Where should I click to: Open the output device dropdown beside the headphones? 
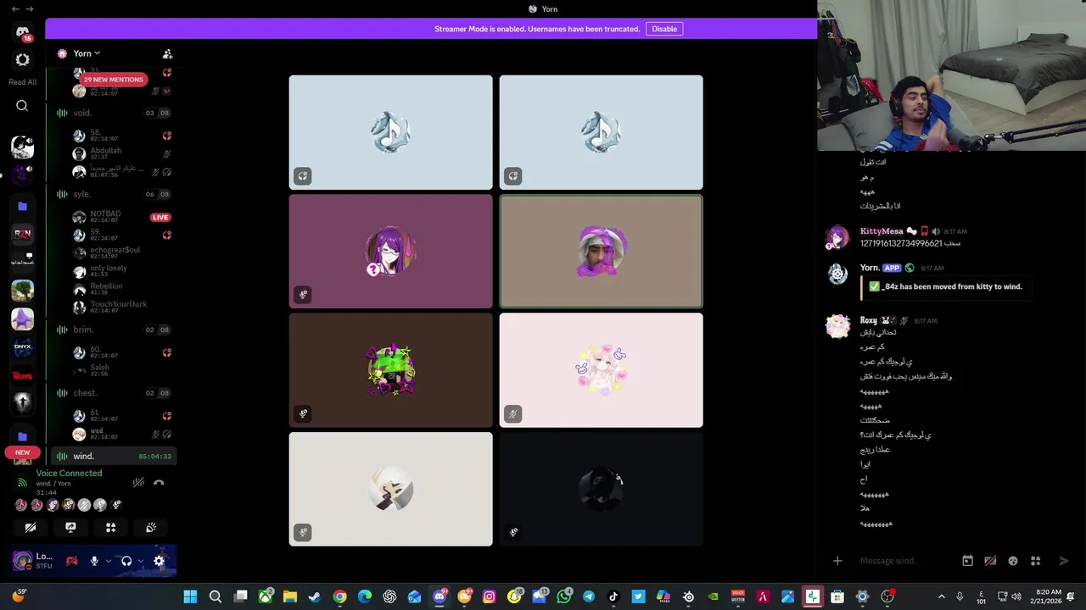pos(140,561)
